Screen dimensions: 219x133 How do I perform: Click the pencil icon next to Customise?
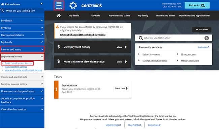(208, 47)
